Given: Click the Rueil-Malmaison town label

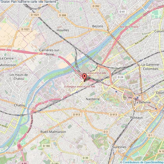Looking at the screenshot, I should [53, 132].
